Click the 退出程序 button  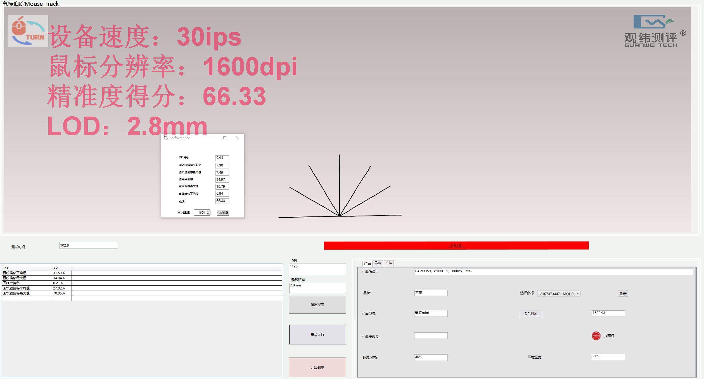coord(317,305)
